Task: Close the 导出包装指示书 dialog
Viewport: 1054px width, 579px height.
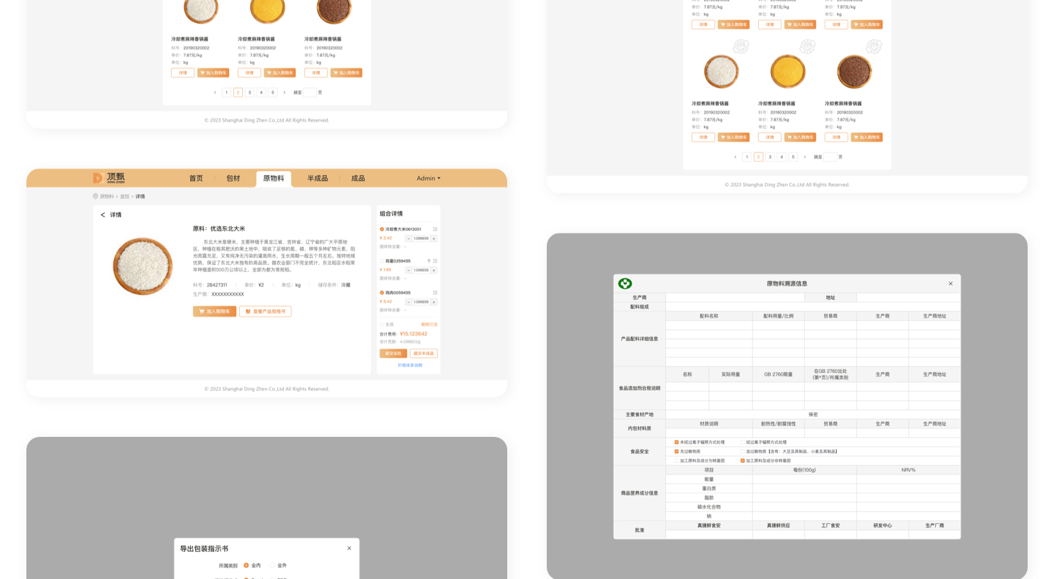Action: (349, 548)
